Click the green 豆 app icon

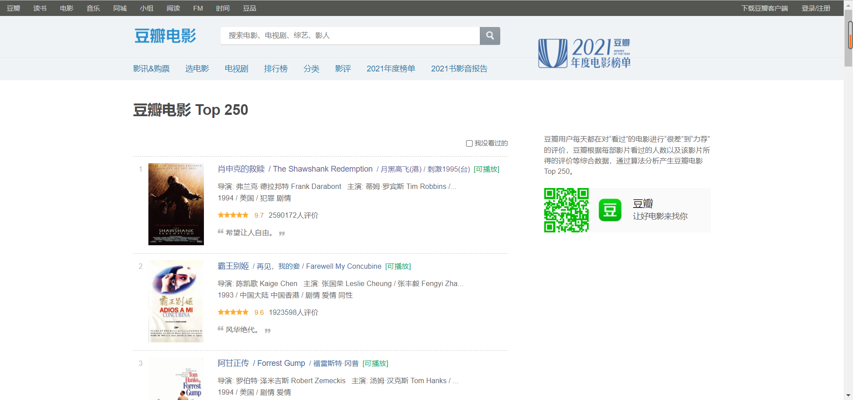coord(610,210)
